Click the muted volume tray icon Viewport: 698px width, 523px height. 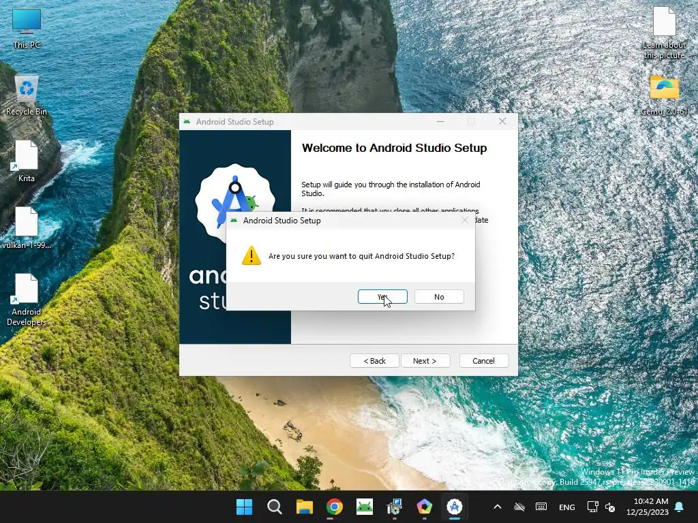point(610,507)
